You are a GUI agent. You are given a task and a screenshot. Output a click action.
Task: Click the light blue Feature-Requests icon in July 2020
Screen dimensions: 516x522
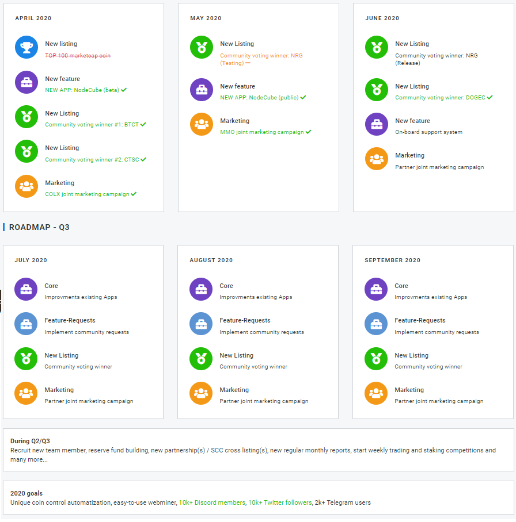(x=26, y=324)
